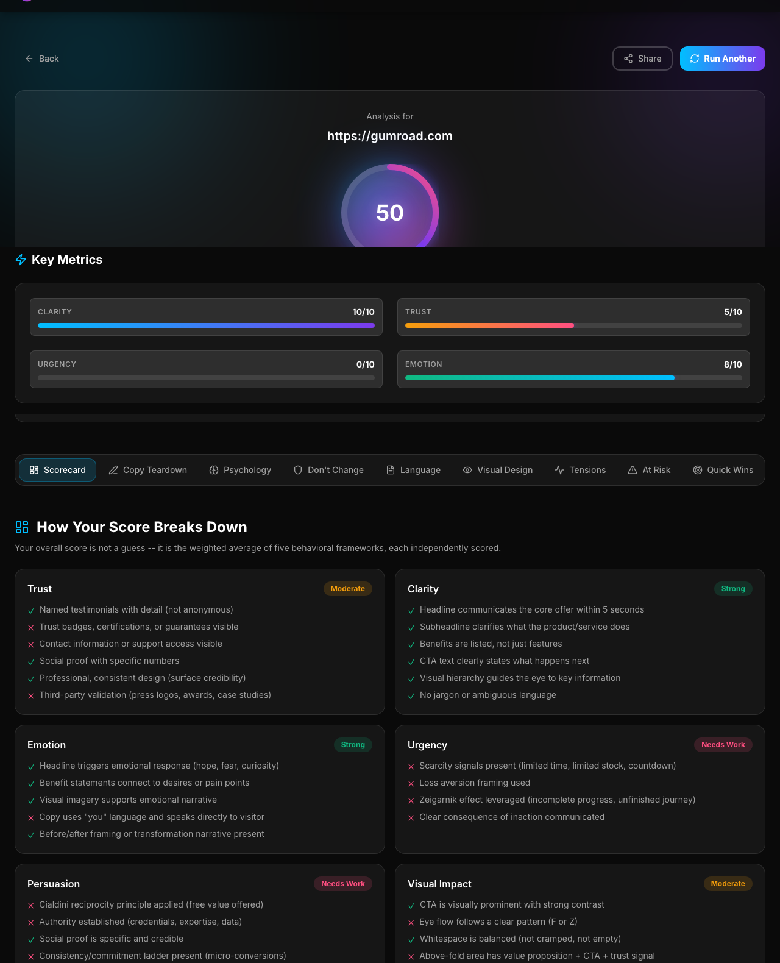780x963 pixels.
Task: Click the Trust 5/10 progress bar
Action: click(x=573, y=325)
